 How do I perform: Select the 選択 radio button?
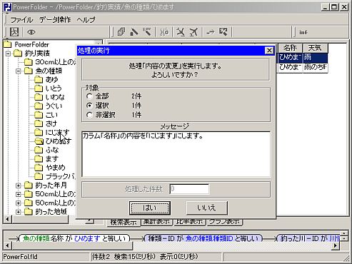pyautogui.click(x=89, y=106)
